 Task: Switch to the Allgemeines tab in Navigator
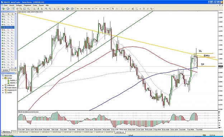[x=6, y=132]
